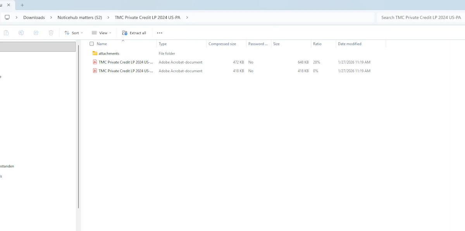465x231 pixels.
Task: Click the Rename icon in the toolbar
Action: tap(21, 33)
